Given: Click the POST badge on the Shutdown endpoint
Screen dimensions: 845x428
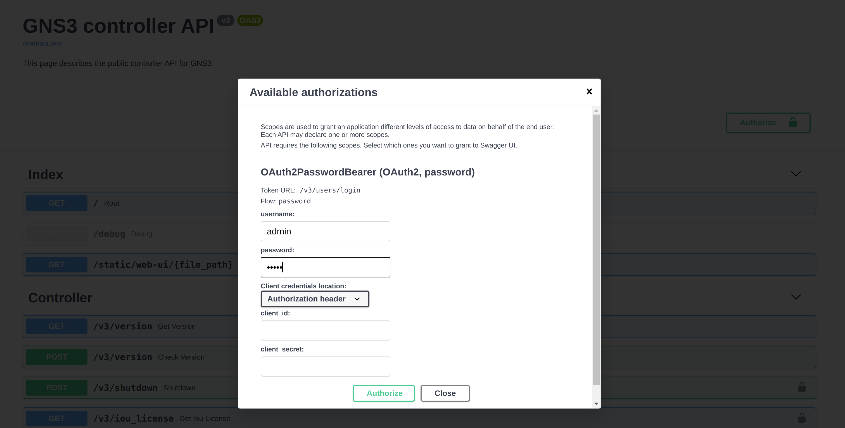Looking at the screenshot, I should (56, 387).
